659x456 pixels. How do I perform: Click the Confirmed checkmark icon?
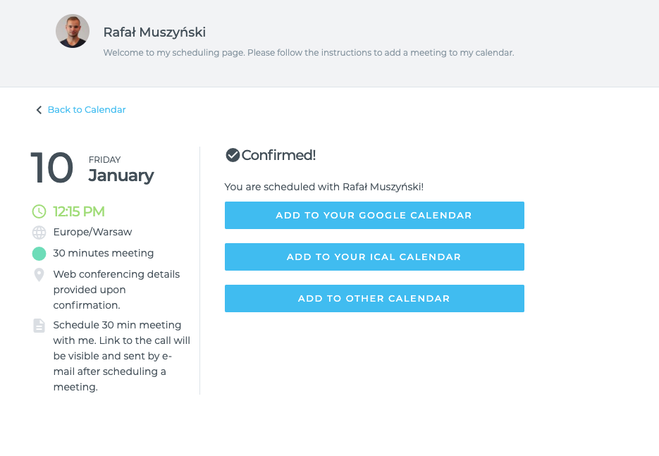point(233,155)
